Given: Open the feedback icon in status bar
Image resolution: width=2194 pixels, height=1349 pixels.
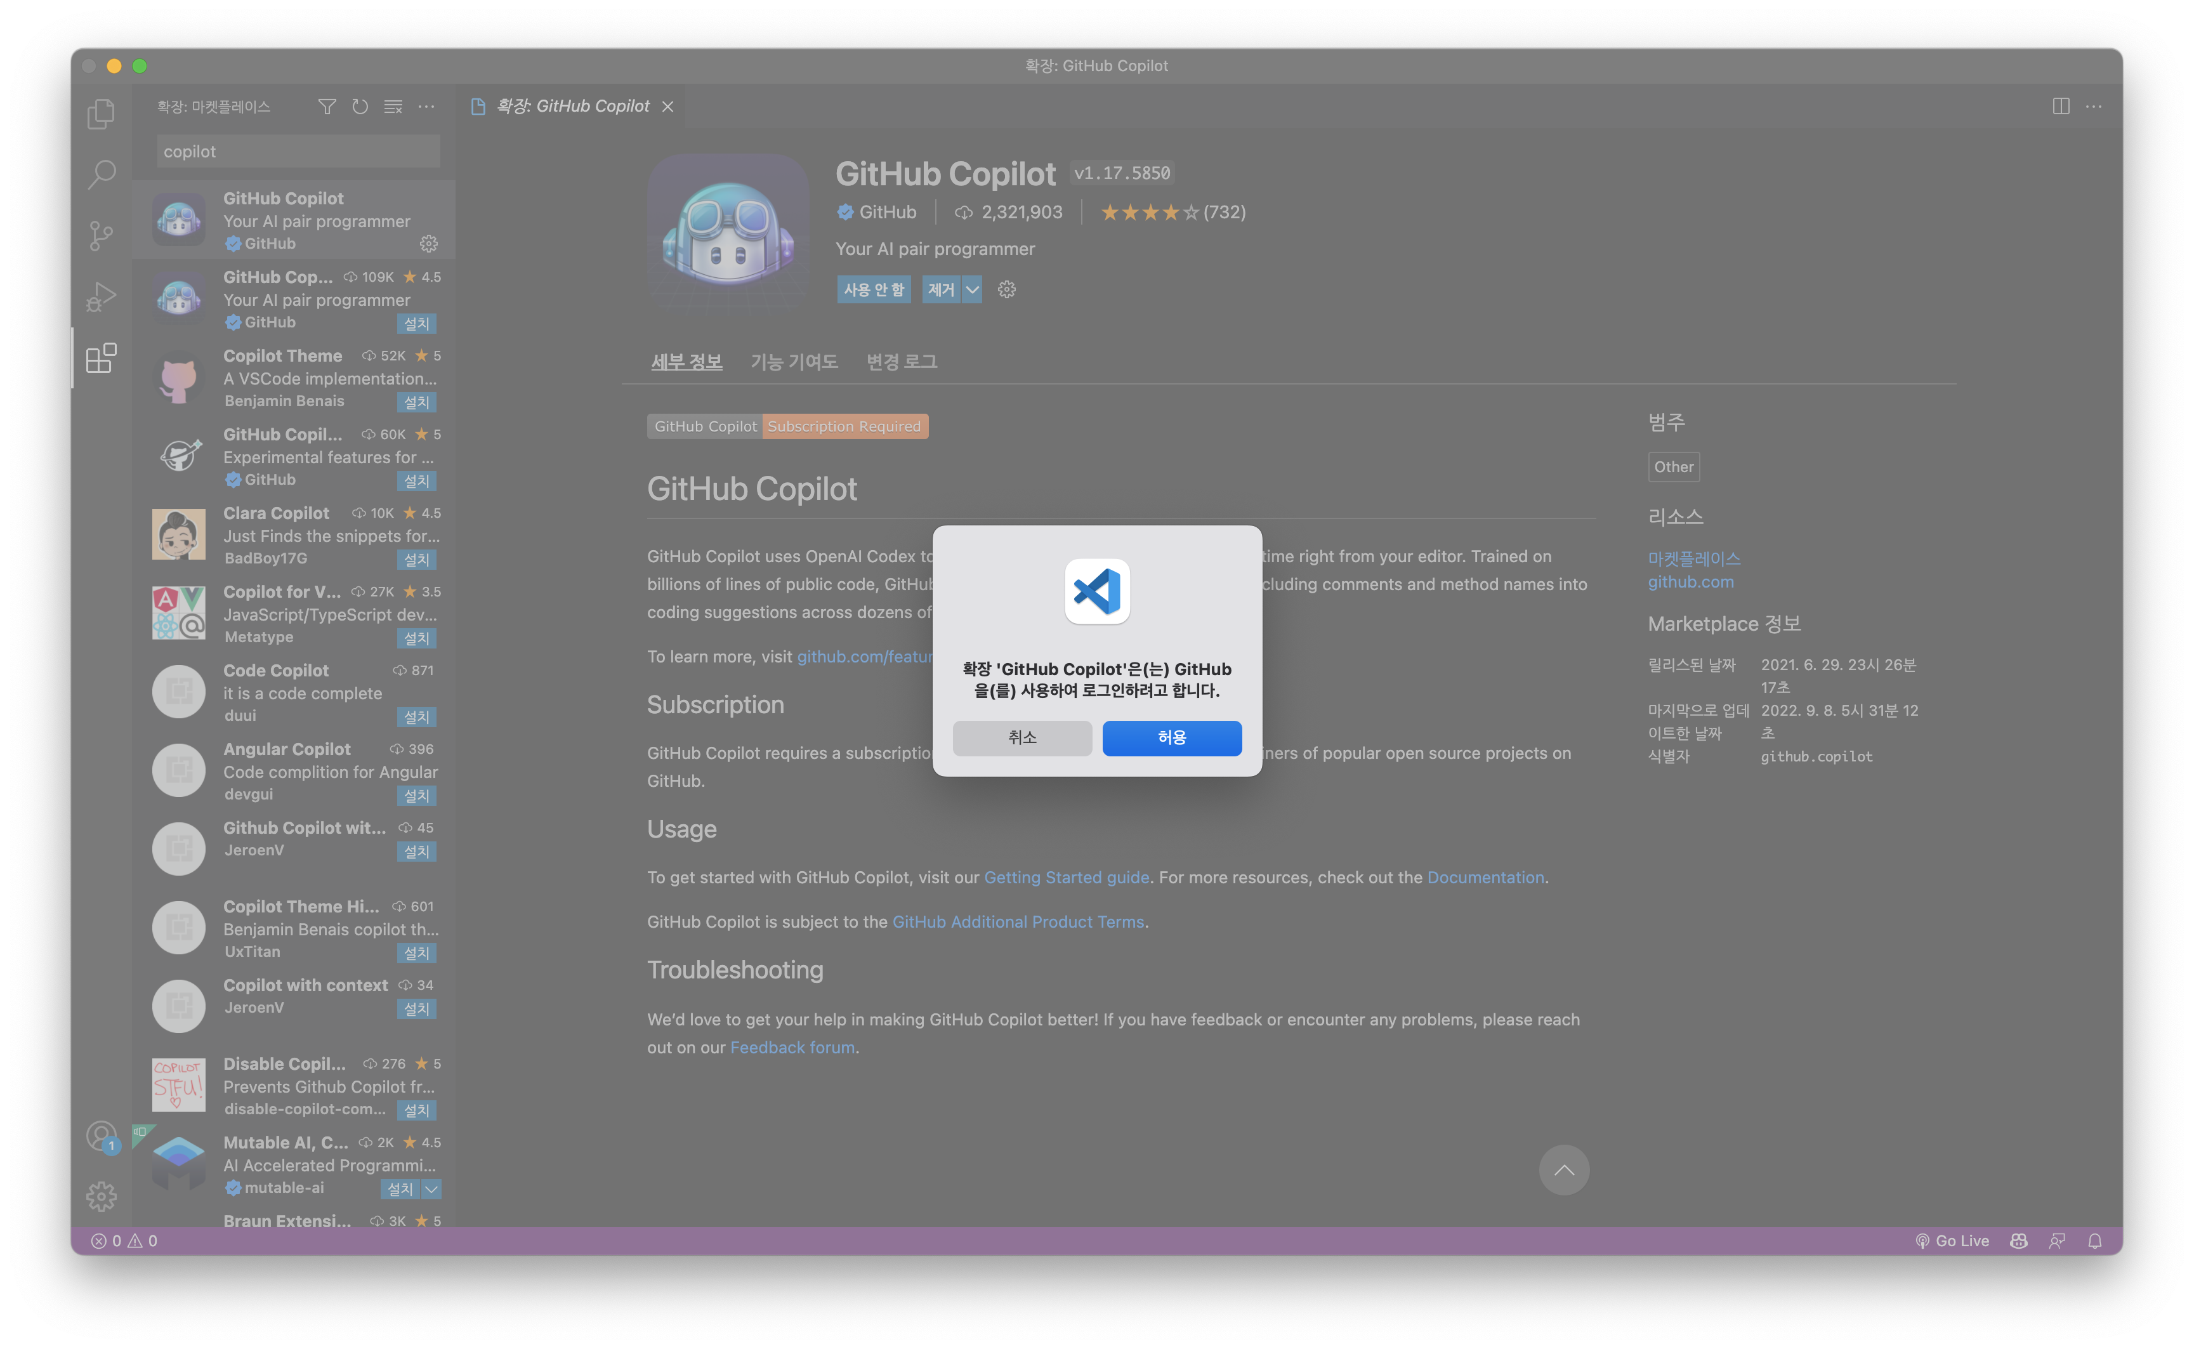Looking at the screenshot, I should coord(2057,1240).
